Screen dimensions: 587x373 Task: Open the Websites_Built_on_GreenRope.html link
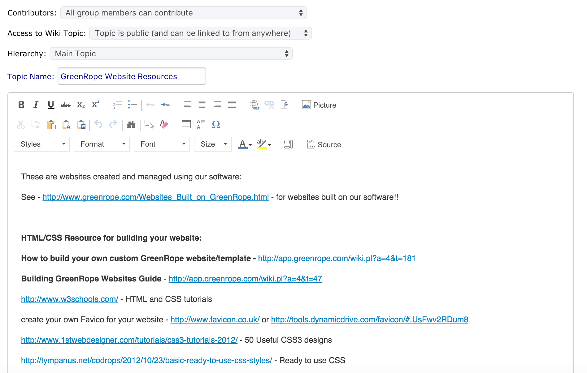tap(156, 197)
